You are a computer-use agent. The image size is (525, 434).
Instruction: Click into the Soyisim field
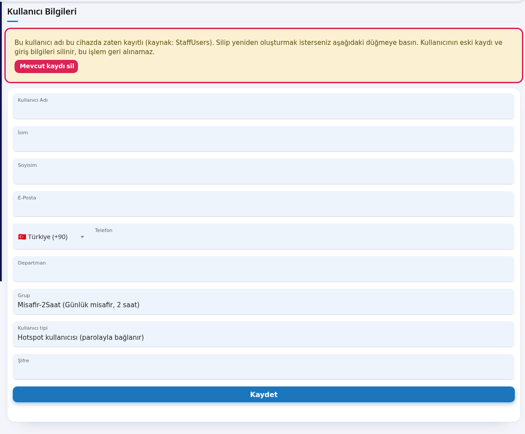[263, 171]
